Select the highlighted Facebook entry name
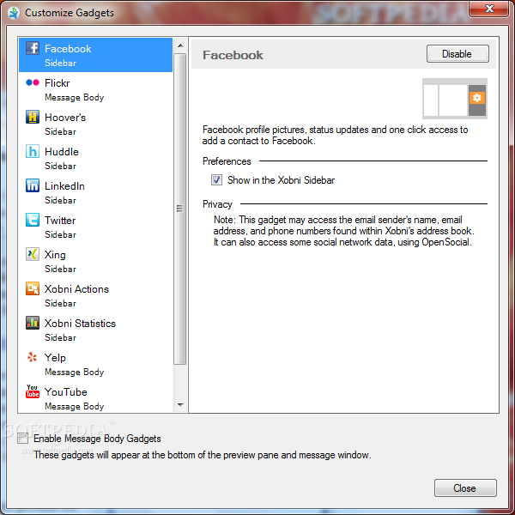515x515 pixels. (68, 49)
